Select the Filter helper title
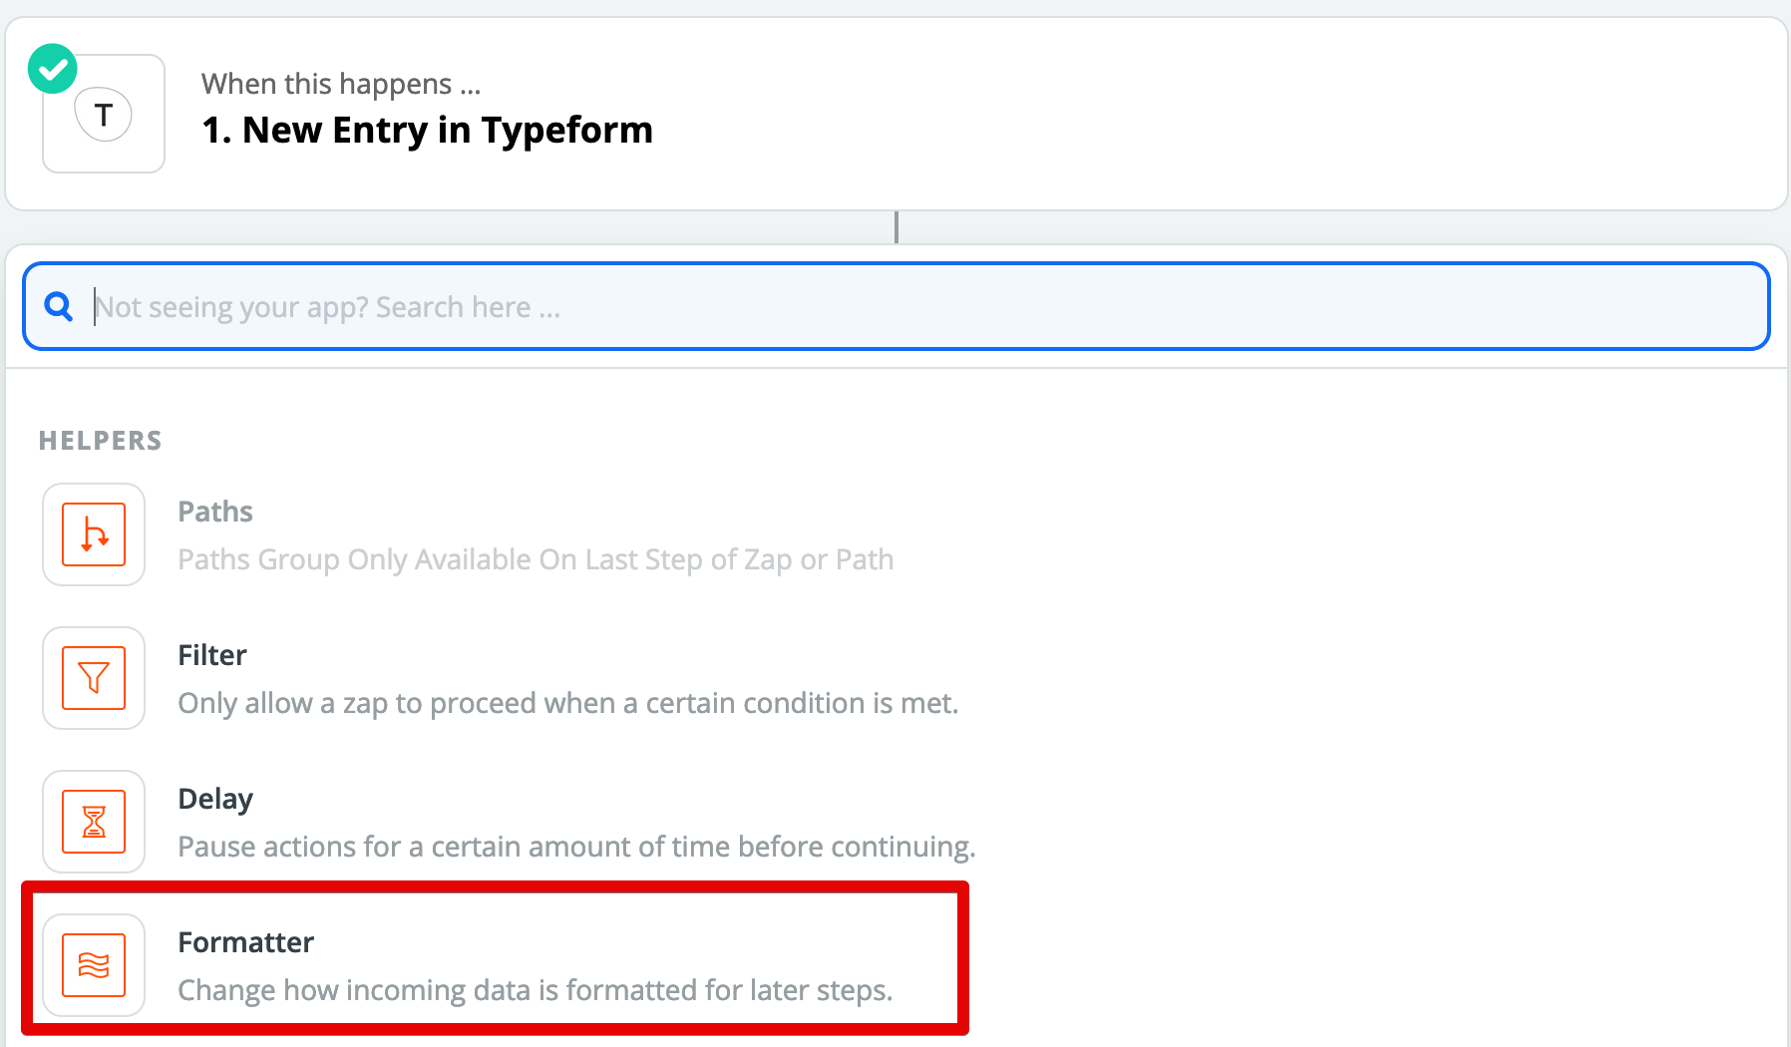 pos(212,655)
